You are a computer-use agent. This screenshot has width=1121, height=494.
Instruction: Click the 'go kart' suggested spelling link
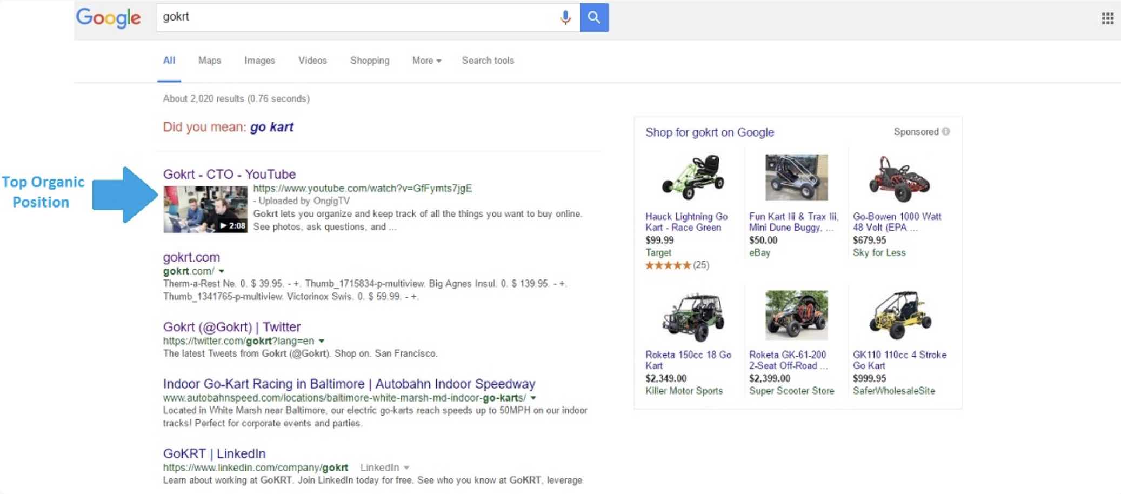coord(271,127)
